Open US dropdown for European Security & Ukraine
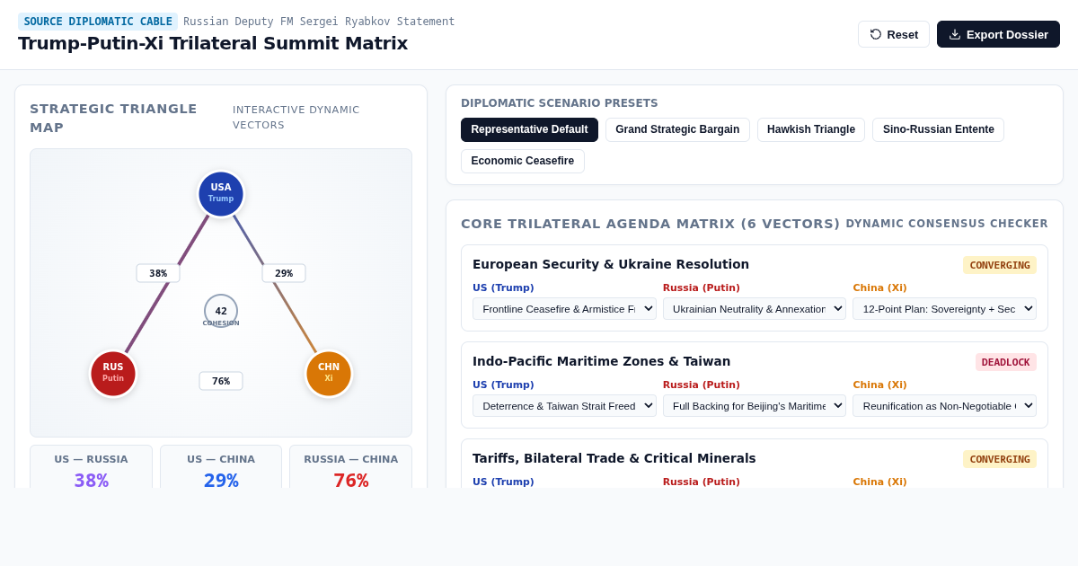The width and height of the screenshot is (1078, 566). click(564, 308)
